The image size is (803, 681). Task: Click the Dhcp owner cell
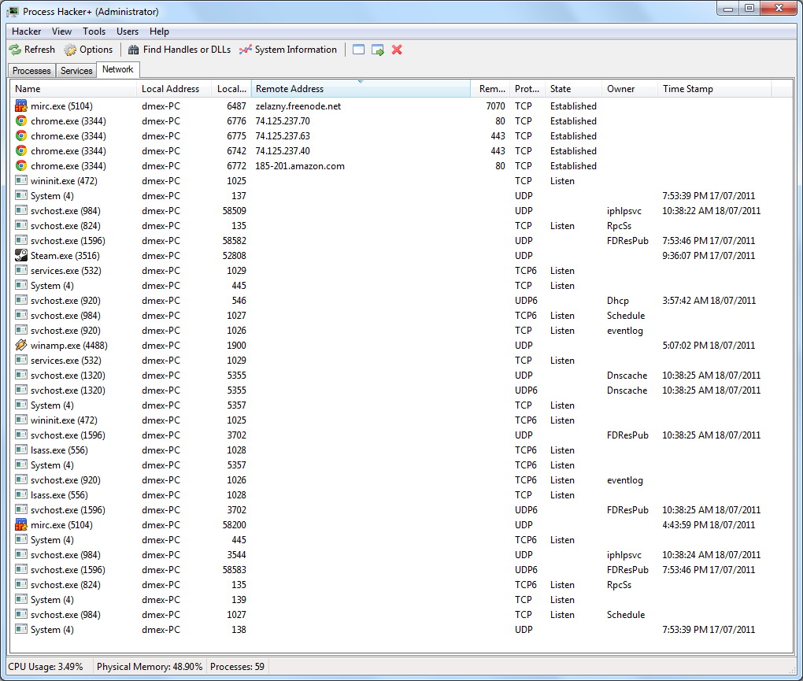(618, 301)
